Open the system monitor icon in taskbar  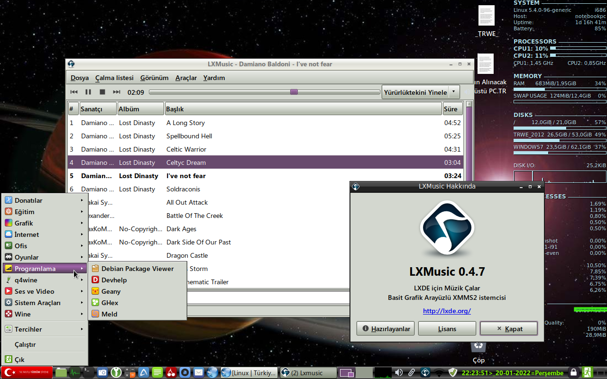click(x=75, y=372)
